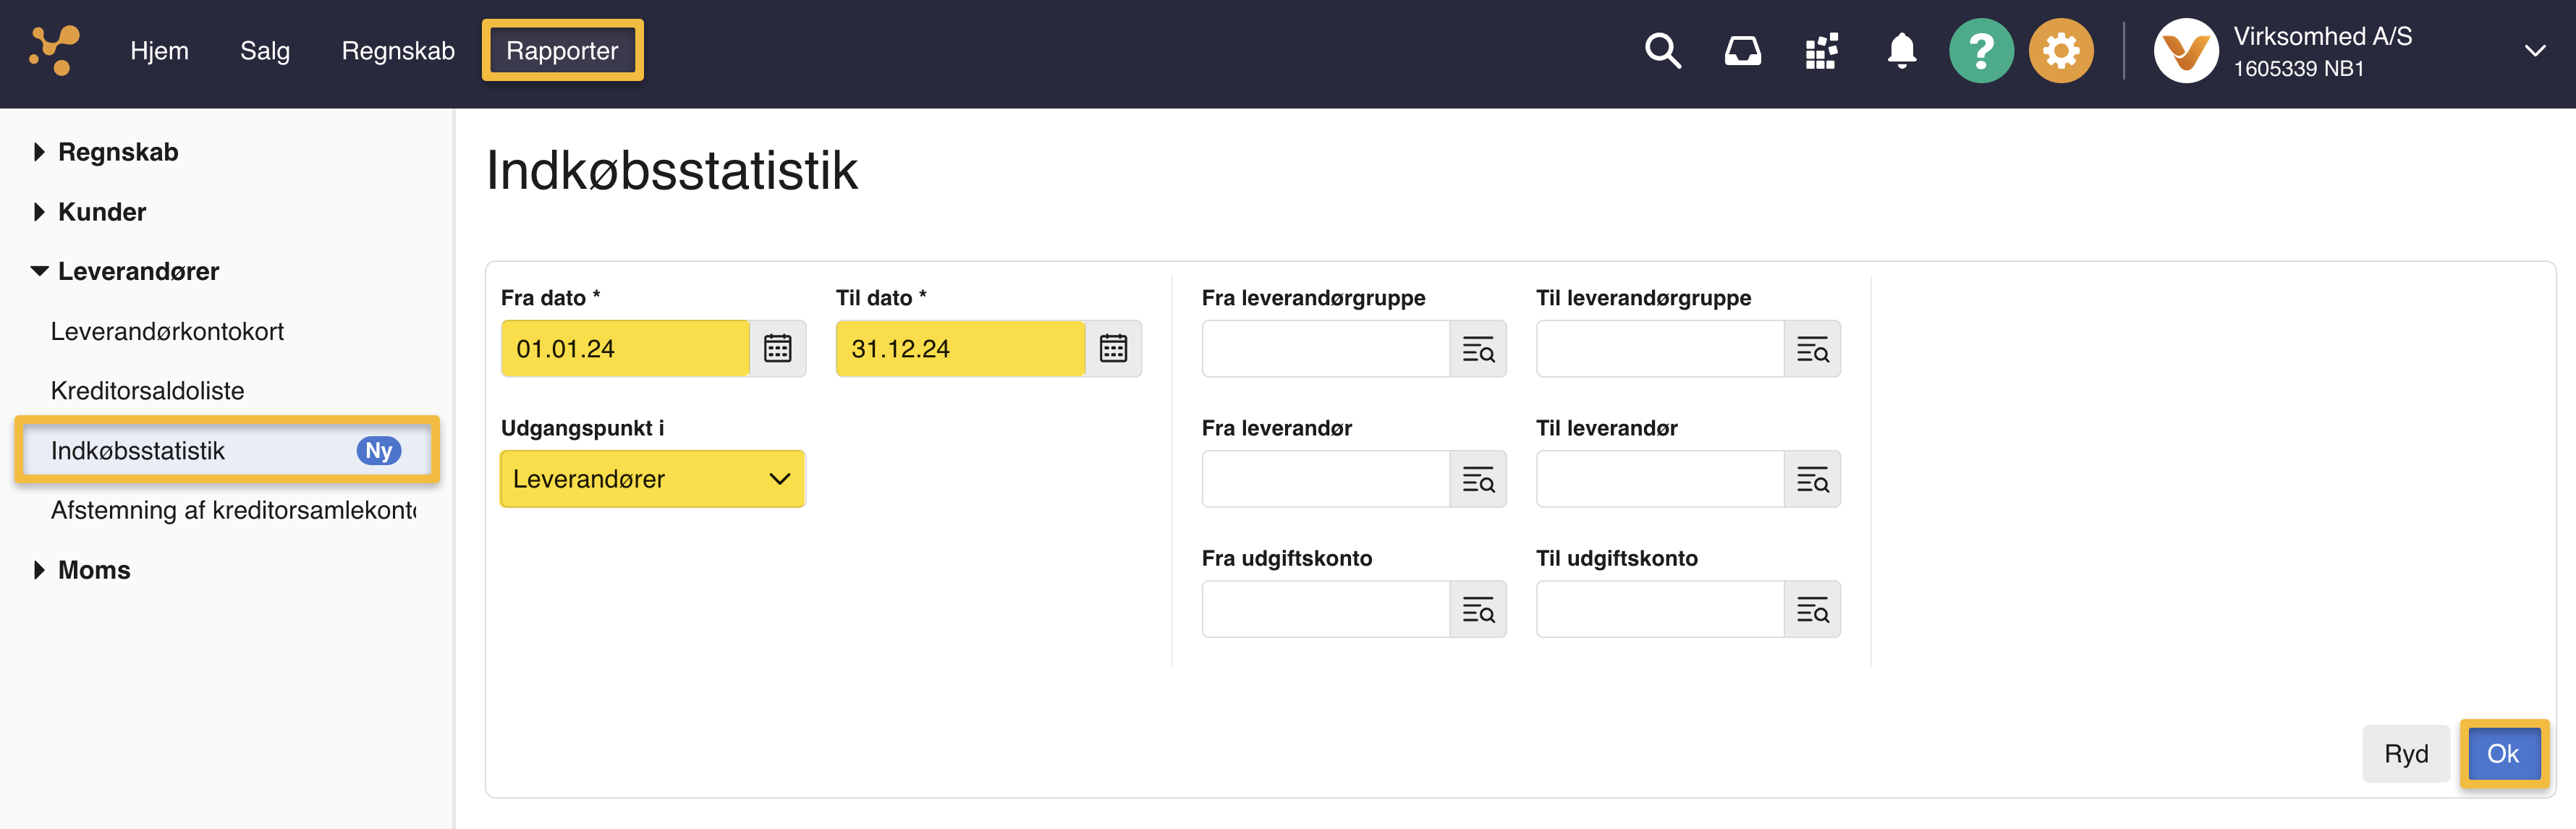Open help with the question mark icon
Image resolution: width=2576 pixels, height=829 pixels.
pyautogui.click(x=1981, y=50)
